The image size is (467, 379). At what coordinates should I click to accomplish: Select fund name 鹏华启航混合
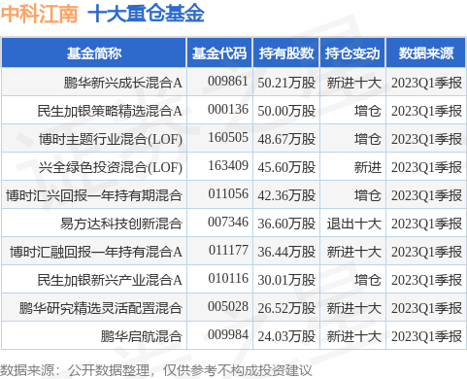(x=141, y=336)
